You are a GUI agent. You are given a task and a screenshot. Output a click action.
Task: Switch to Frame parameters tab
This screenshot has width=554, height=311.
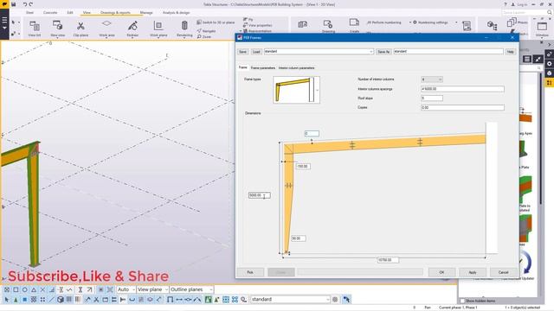[263, 67]
